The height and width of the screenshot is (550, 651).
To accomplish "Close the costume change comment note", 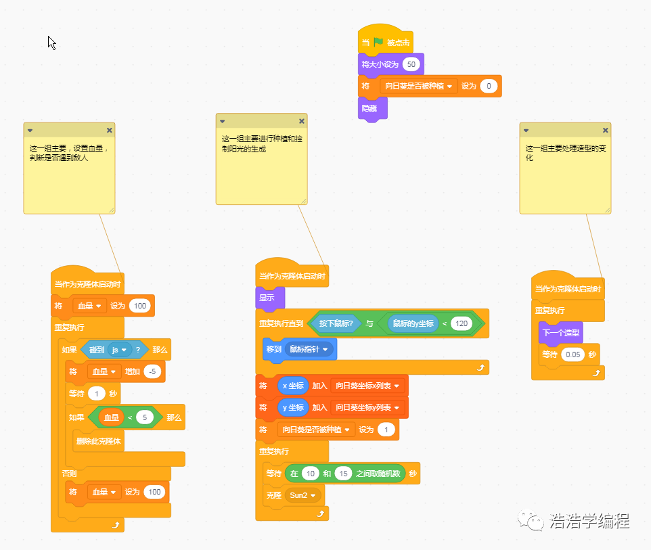I will point(606,131).
